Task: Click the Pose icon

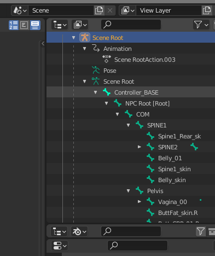Action: pyautogui.click(x=96, y=70)
